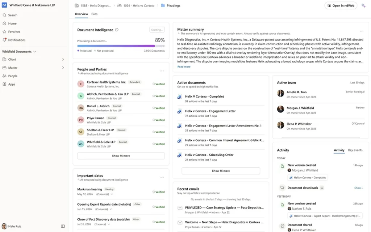Switch to Overview tab
The width and height of the screenshot is (371, 232).
(x=81, y=14)
